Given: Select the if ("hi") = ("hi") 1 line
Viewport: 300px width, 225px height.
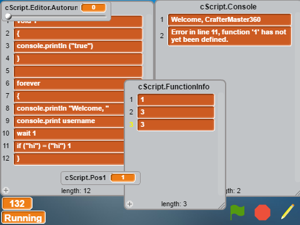Looking at the screenshot, I should pyautogui.click(x=69, y=146).
